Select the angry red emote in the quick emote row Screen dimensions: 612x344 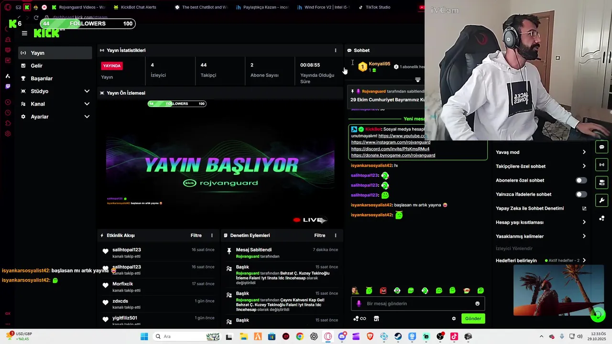point(383,290)
